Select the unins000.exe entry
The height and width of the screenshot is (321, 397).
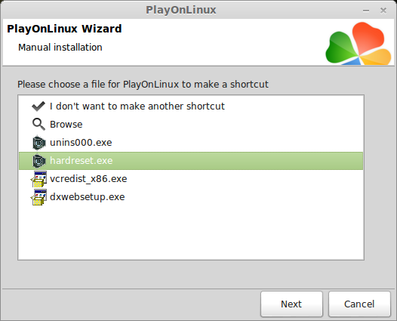click(81, 143)
